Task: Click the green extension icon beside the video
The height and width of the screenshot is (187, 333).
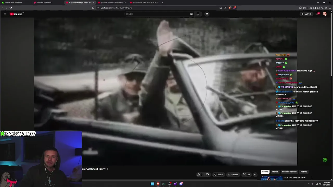Action: click(325, 160)
